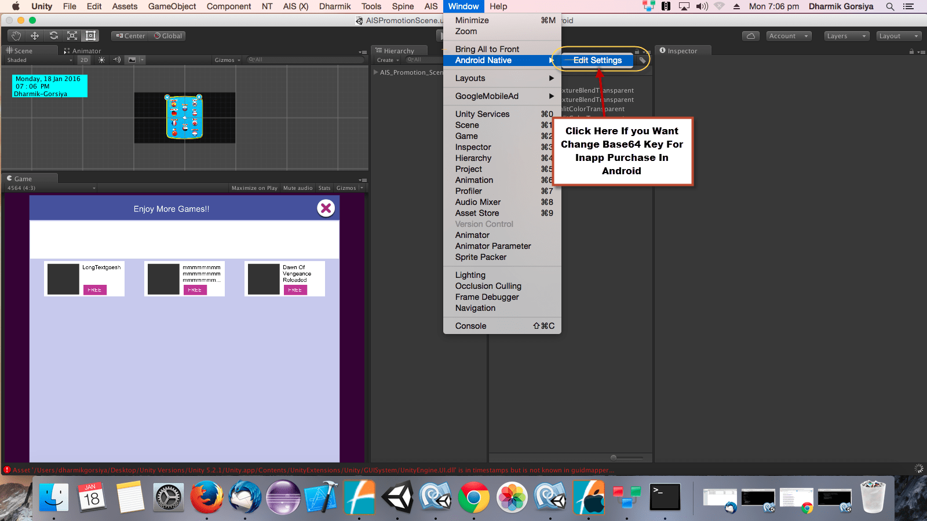Toggle 2D mode in Scene view
The height and width of the screenshot is (521, 927).
pyautogui.click(x=85, y=60)
